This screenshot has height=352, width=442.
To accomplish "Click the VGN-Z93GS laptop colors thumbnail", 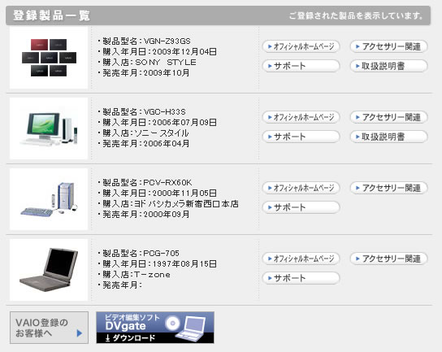I will coord(49,58).
